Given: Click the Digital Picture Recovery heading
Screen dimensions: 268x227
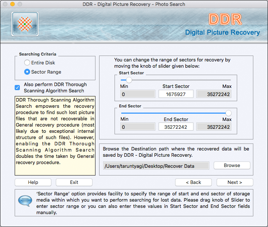Looking at the screenshot, I should [222, 32].
